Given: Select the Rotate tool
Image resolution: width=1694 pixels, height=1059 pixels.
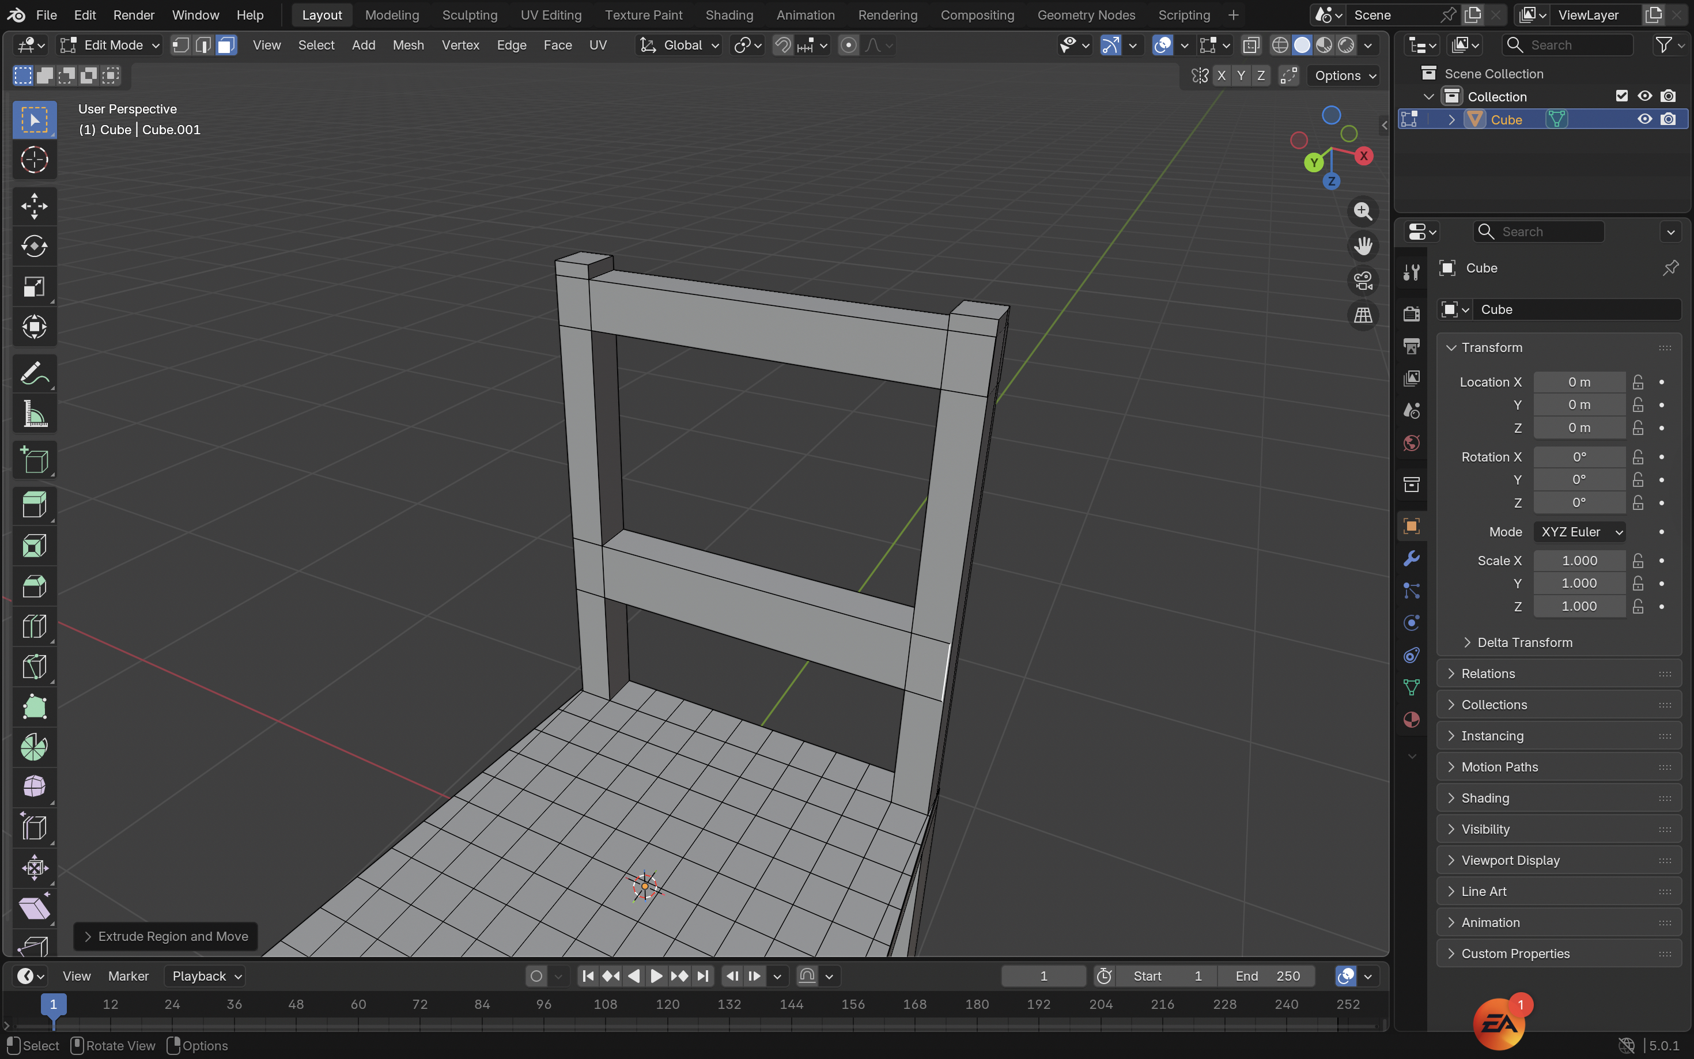Looking at the screenshot, I should pyautogui.click(x=33, y=246).
